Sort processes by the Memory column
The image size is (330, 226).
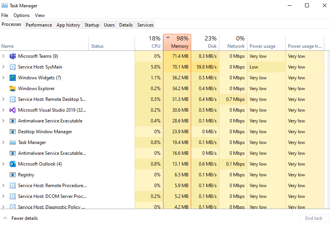pos(177,42)
